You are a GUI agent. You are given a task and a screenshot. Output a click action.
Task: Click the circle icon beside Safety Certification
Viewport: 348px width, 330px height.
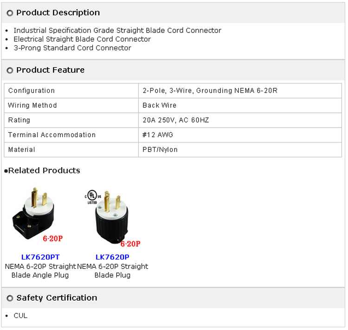[x=10, y=298]
